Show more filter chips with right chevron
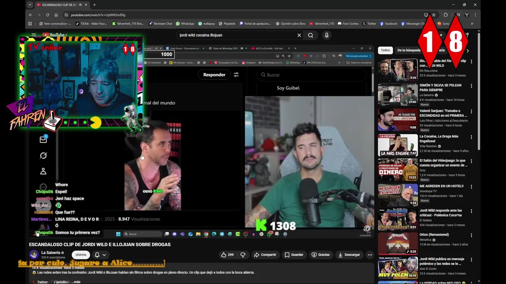 pos(468,50)
